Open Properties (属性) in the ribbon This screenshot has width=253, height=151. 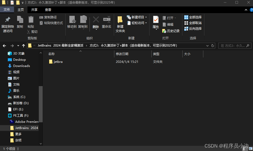coord(156,22)
